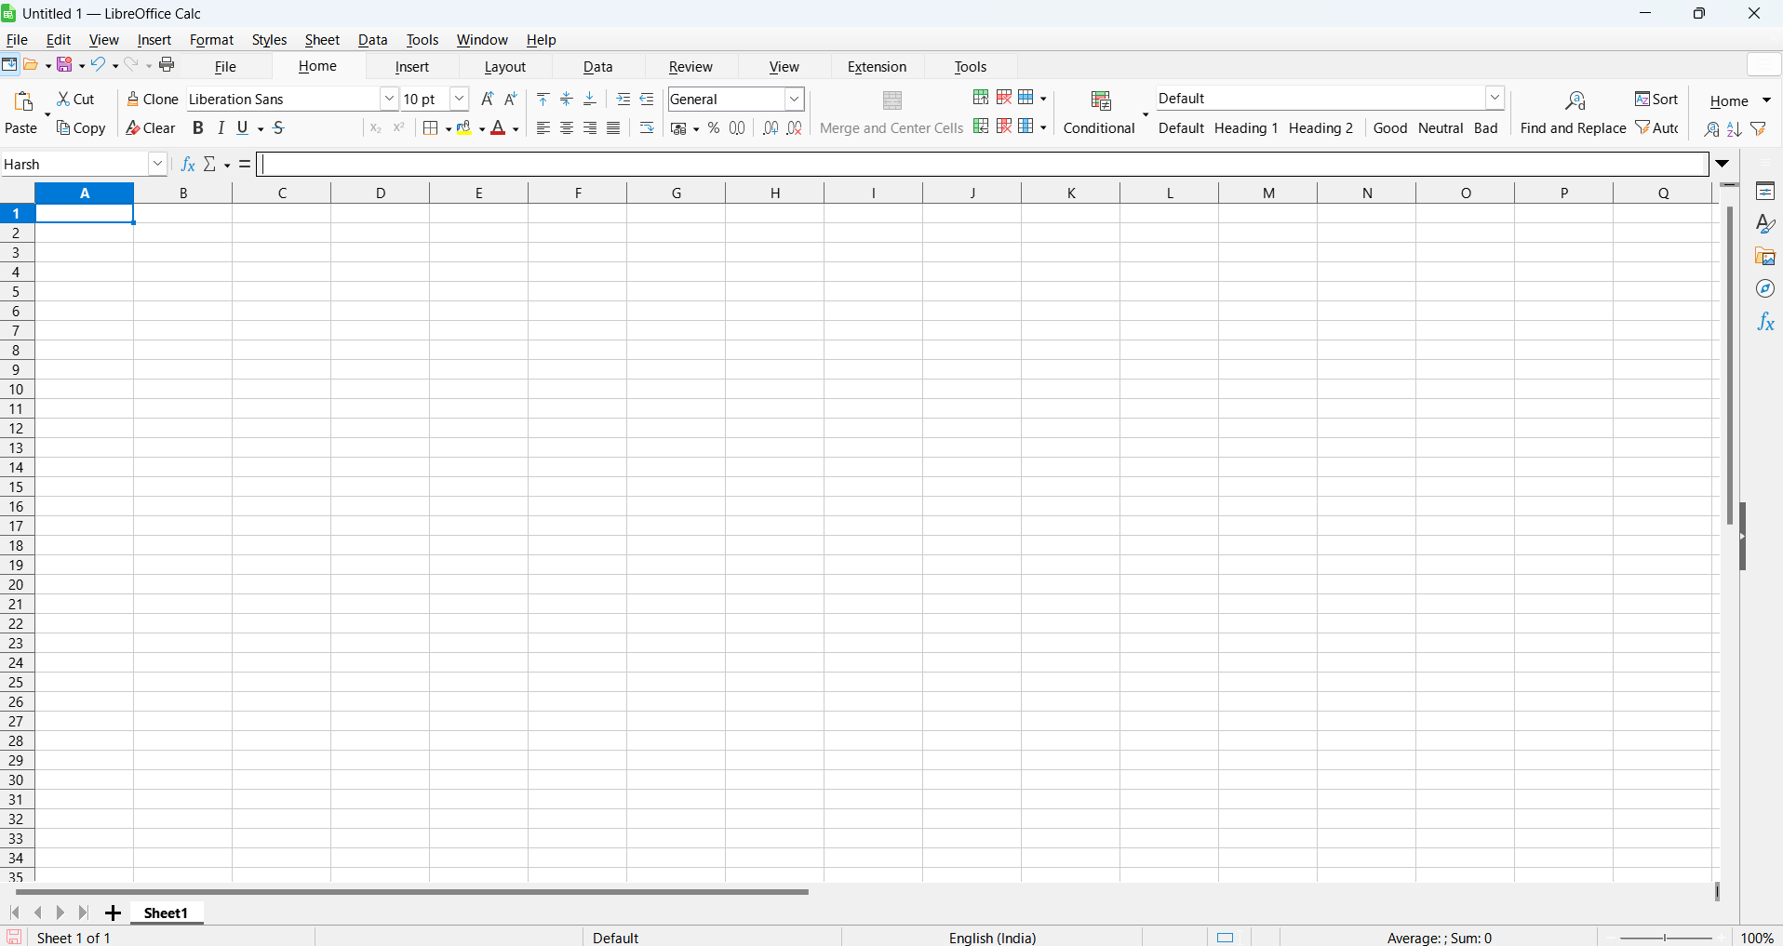Toggle underline formatting
The image size is (1783, 946).
[x=242, y=127]
